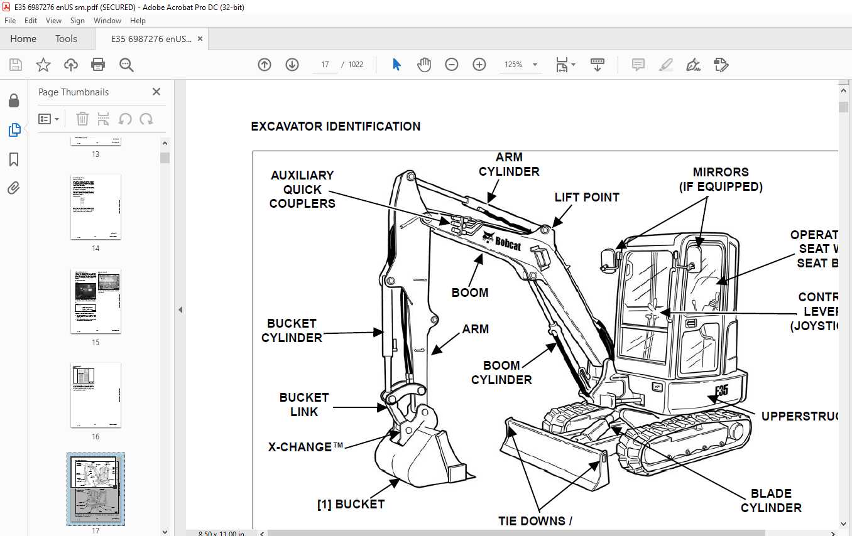
Task: Open the Sign menu
Action: pos(77,21)
